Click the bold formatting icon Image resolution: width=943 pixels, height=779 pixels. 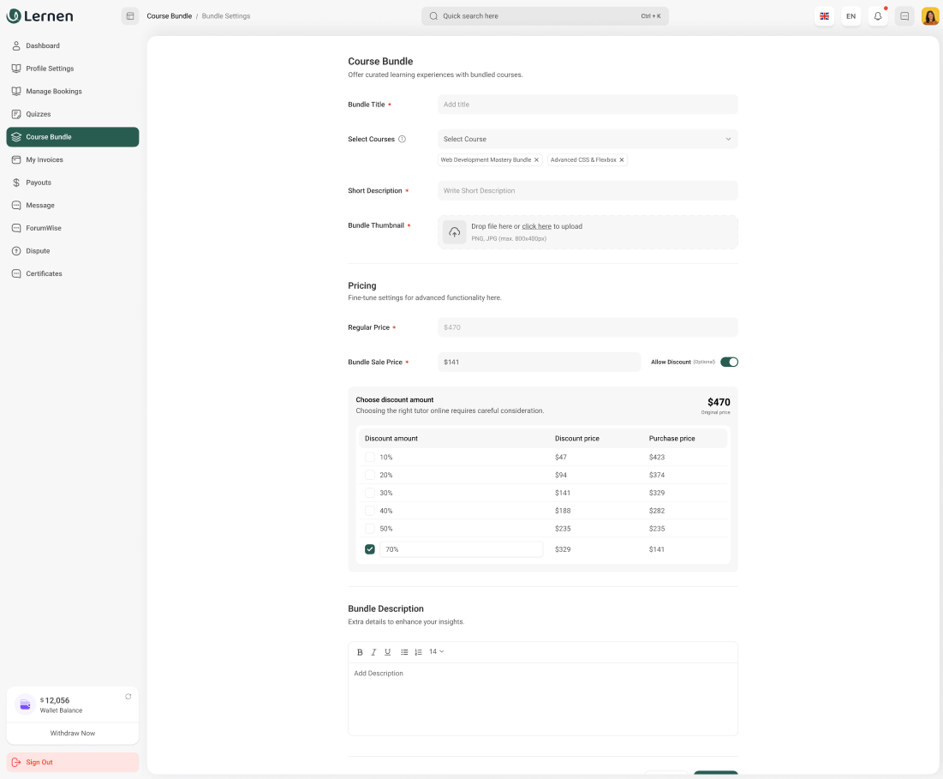360,652
